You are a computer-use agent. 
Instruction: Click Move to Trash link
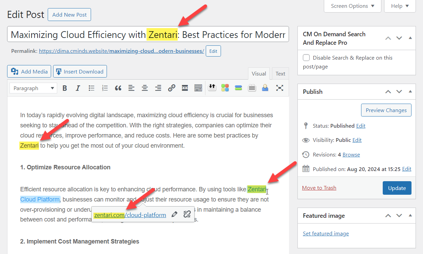click(x=319, y=188)
